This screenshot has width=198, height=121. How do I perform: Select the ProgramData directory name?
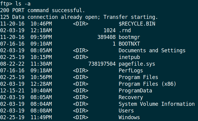click(135, 91)
